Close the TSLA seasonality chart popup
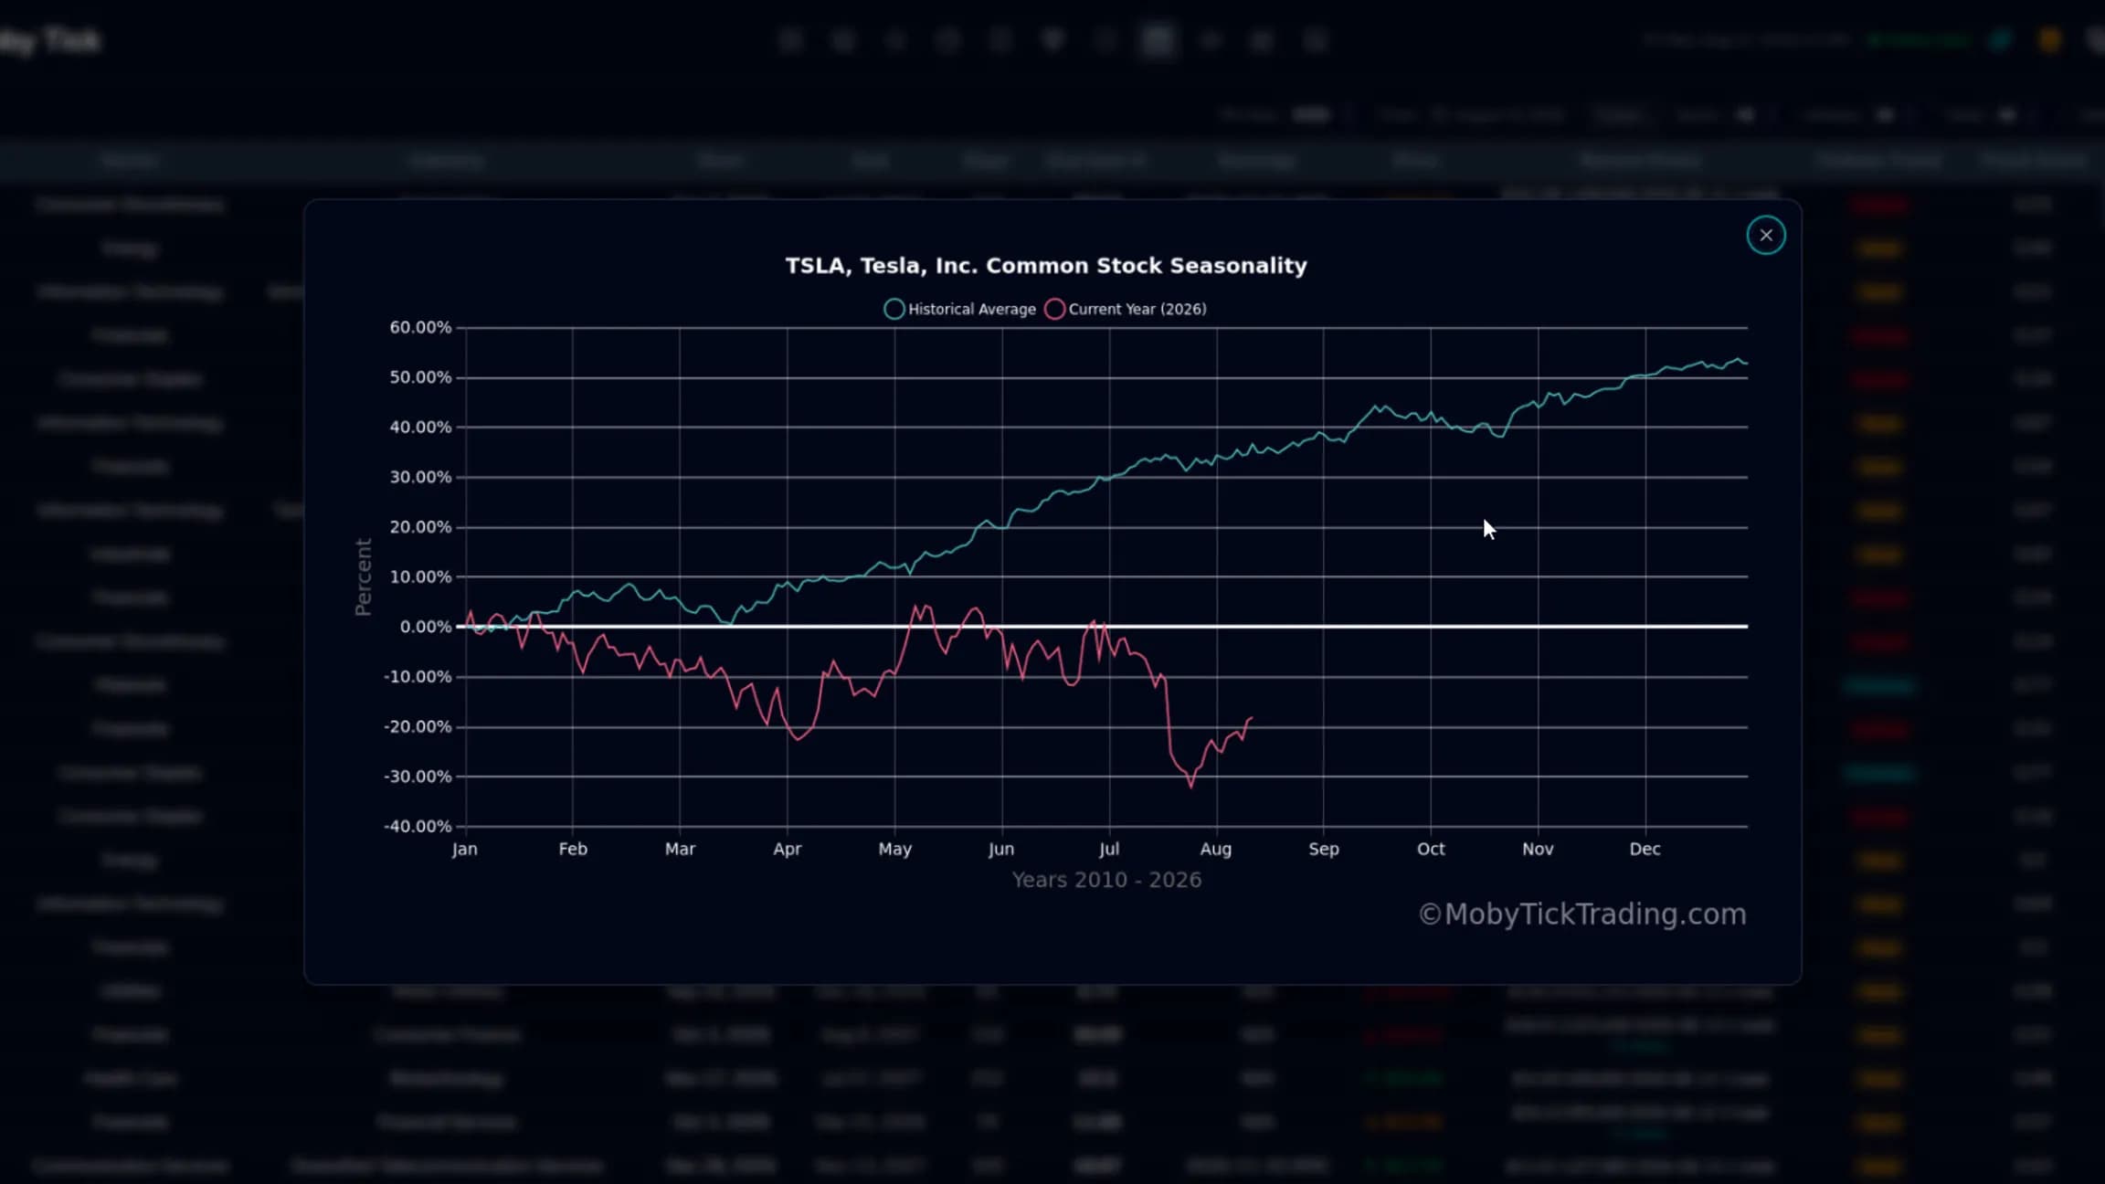 tap(1765, 236)
